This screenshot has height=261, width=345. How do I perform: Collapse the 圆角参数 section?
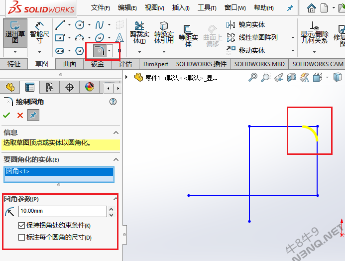click(x=115, y=199)
